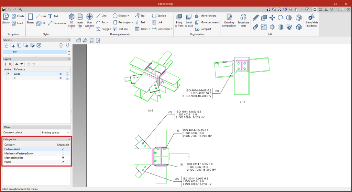Toggle layer 0 Active checkbox
352x192 pixels.
(8, 78)
